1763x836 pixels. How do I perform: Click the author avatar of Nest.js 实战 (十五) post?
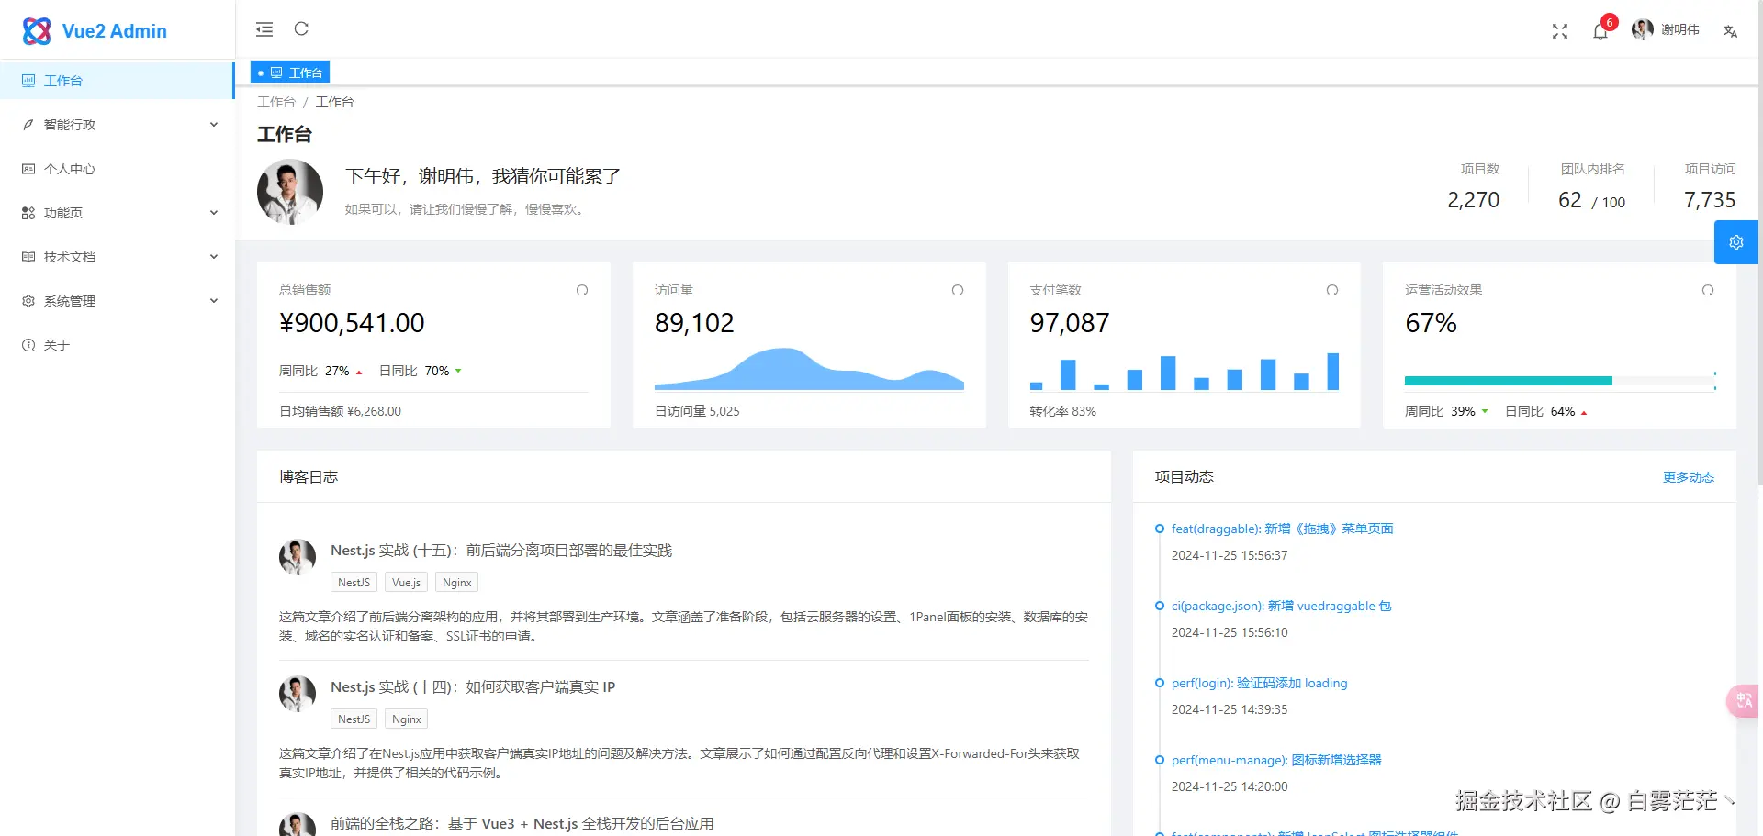coord(298,557)
